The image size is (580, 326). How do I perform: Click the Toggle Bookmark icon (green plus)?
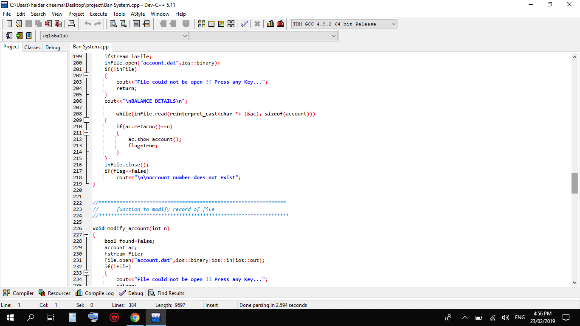coord(19,36)
